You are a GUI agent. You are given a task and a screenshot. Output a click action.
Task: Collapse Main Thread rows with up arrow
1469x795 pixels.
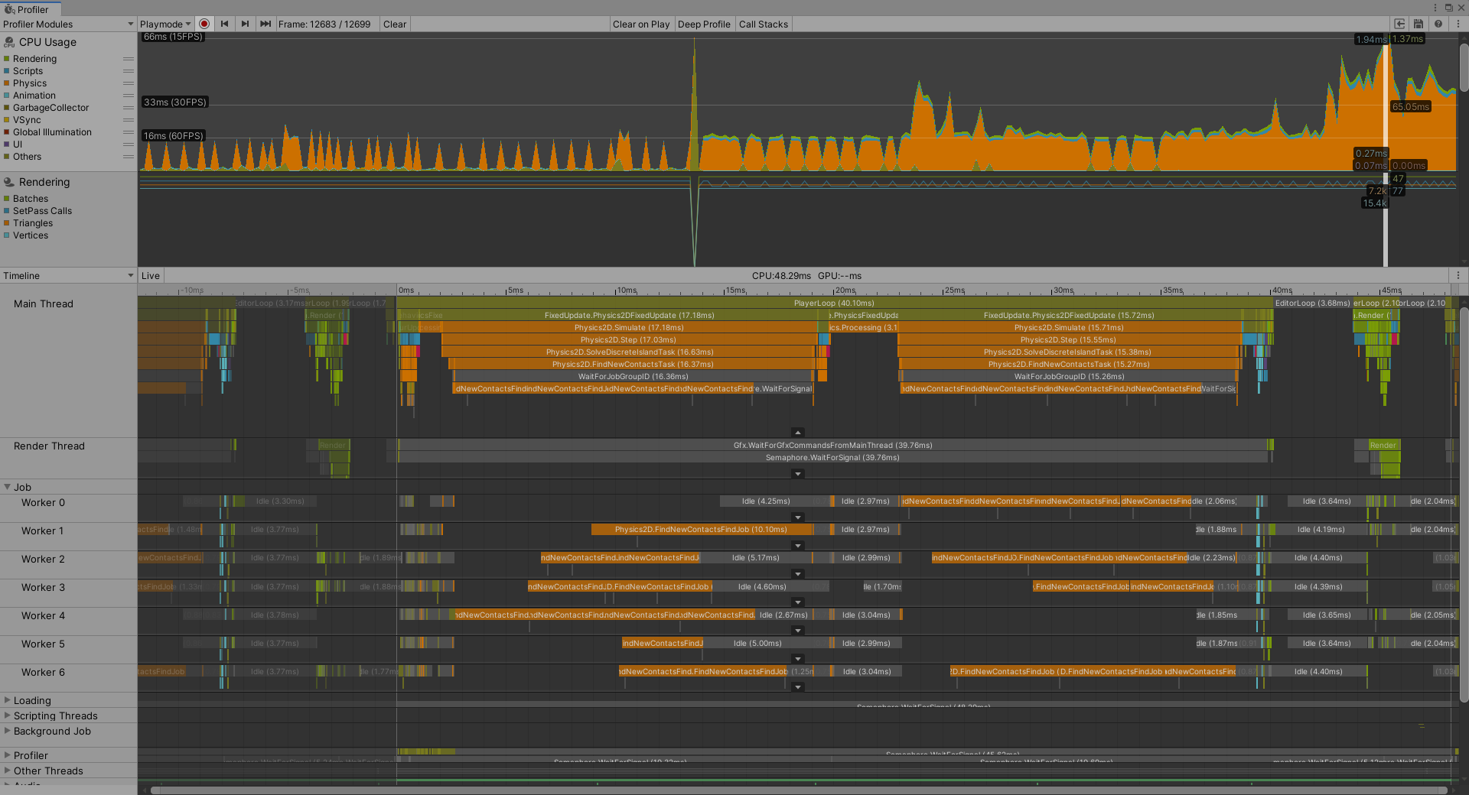pyautogui.click(x=798, y=432)
